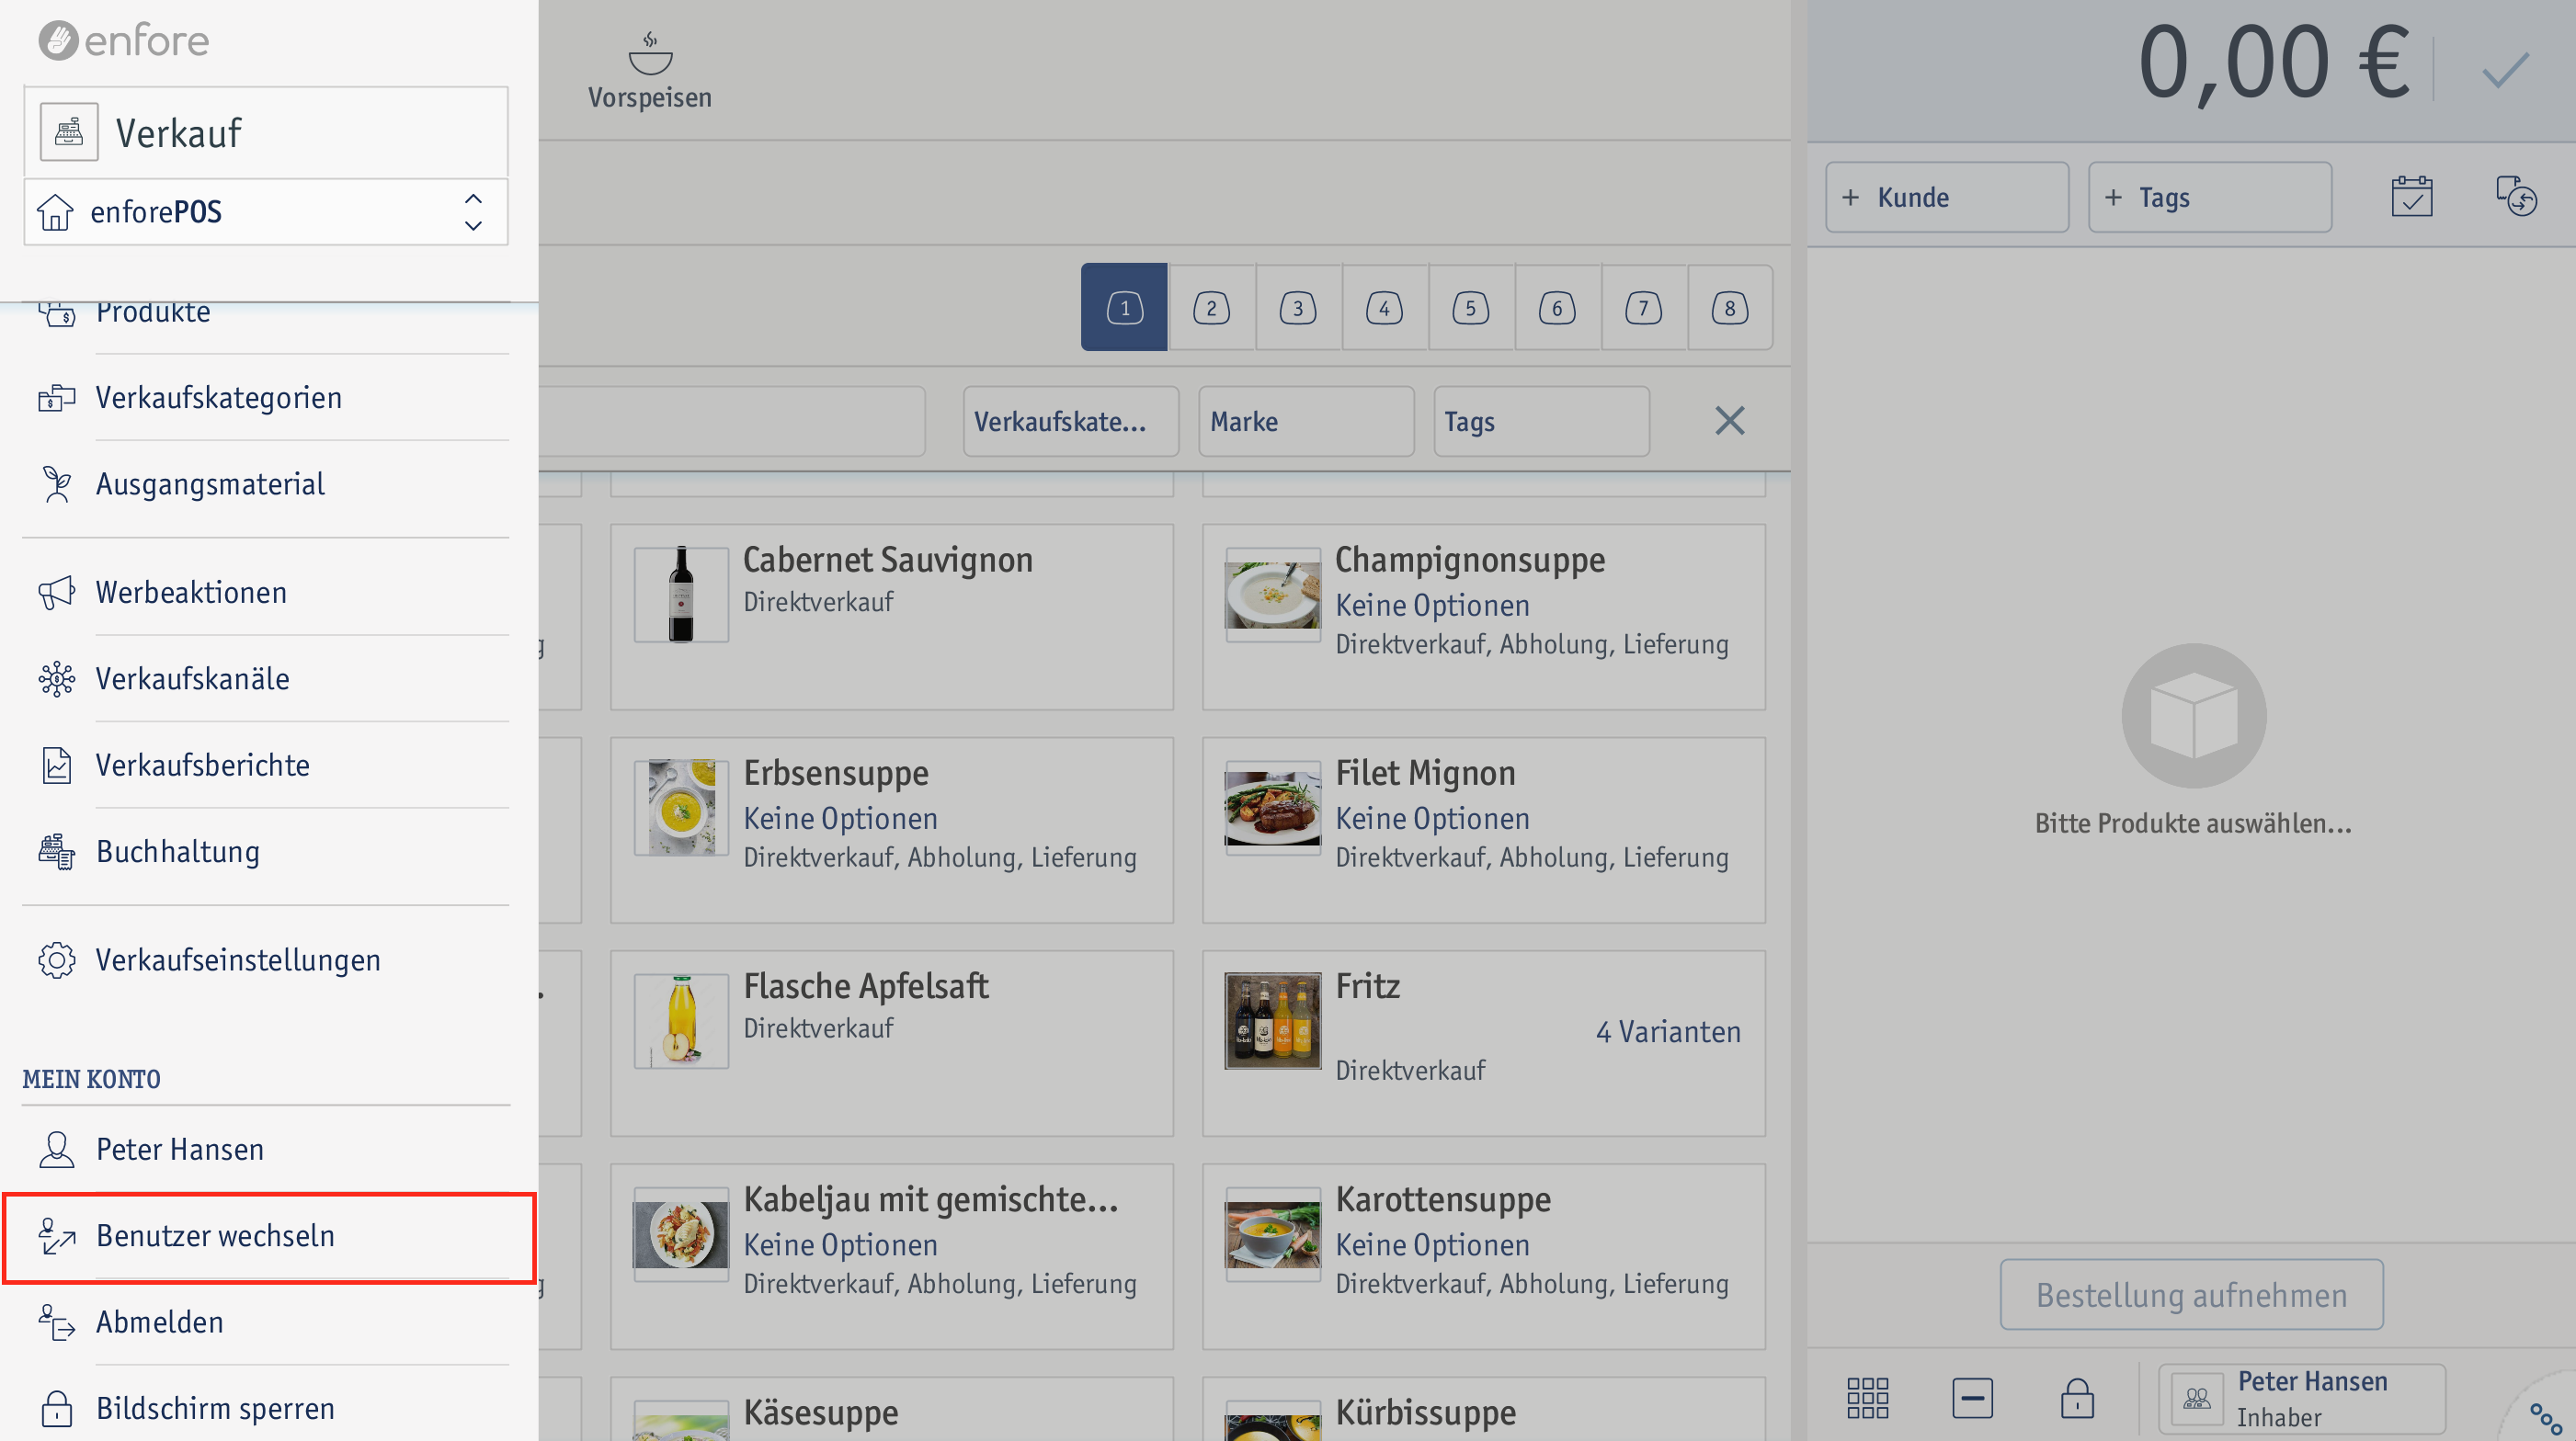Open the Tags filter dropdown
The width and height of the screenshot is (2576, 1441).
pyautogui.click(x=1541, y=422)
